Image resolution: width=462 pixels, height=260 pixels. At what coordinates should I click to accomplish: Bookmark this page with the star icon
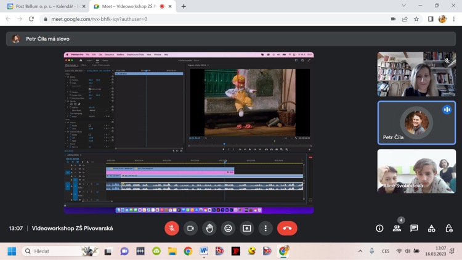[416, 19]
